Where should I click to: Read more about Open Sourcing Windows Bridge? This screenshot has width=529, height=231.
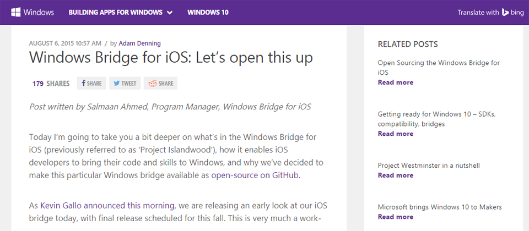point(395,82)
